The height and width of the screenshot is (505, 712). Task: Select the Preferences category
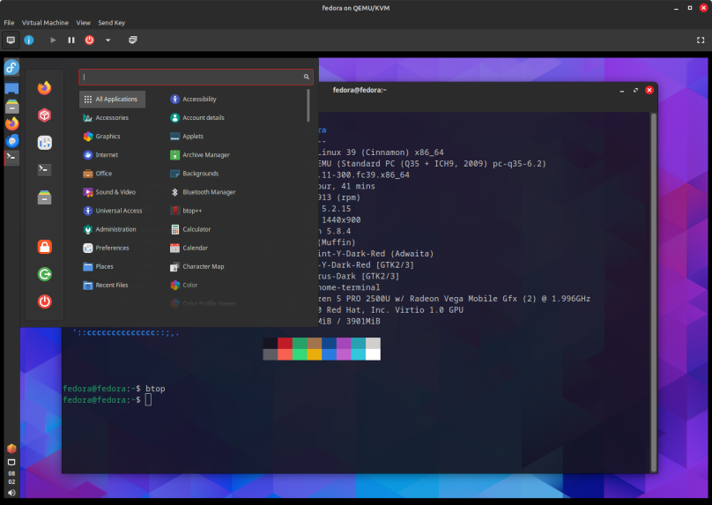pos(112,248)
